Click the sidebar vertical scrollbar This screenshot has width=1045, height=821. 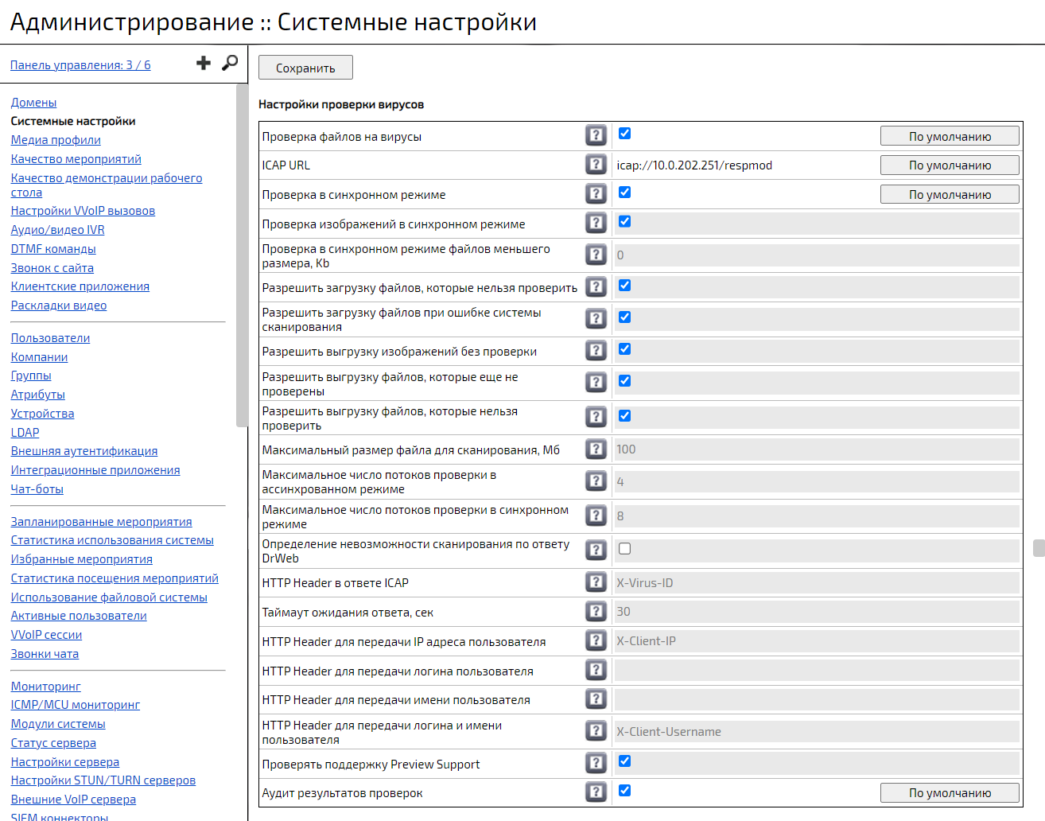[x=242, y=255]
